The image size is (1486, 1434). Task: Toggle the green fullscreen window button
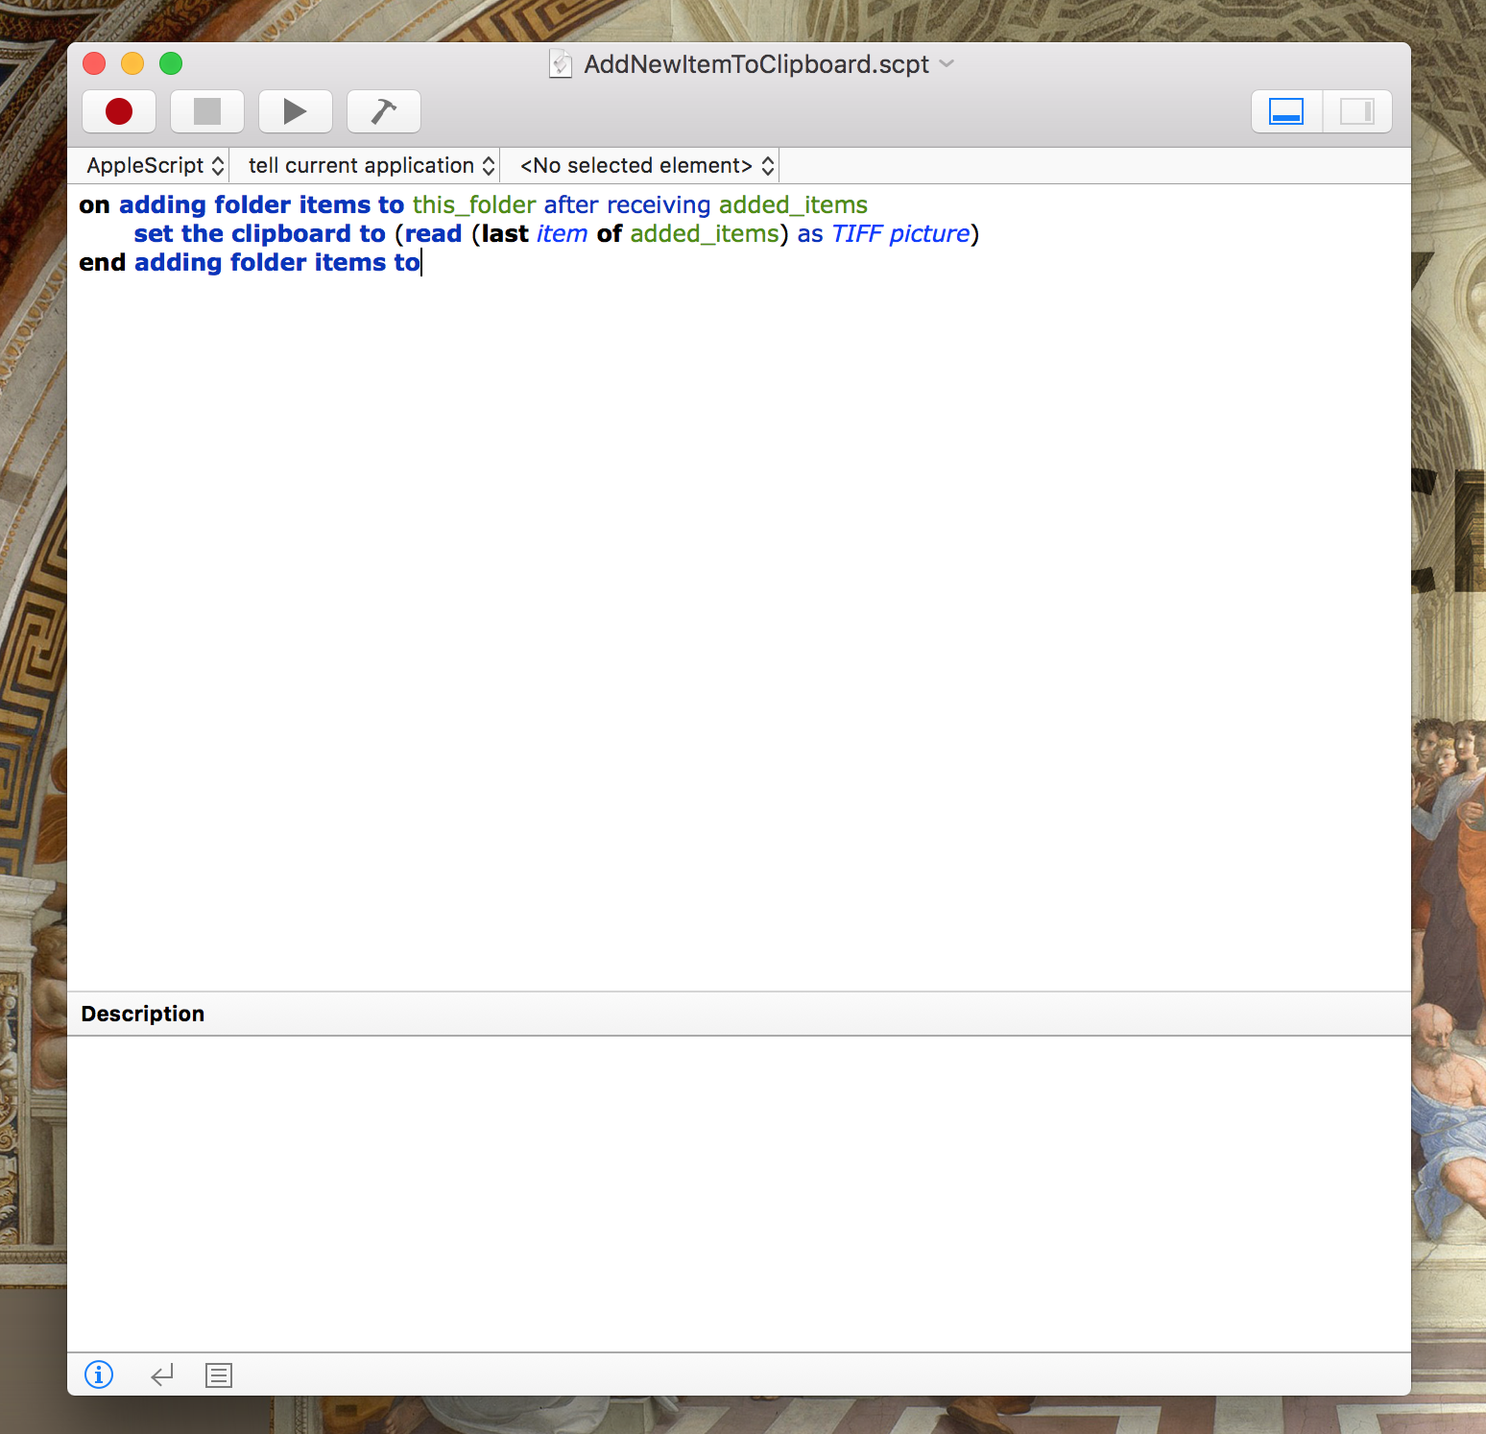pos(171,63)
